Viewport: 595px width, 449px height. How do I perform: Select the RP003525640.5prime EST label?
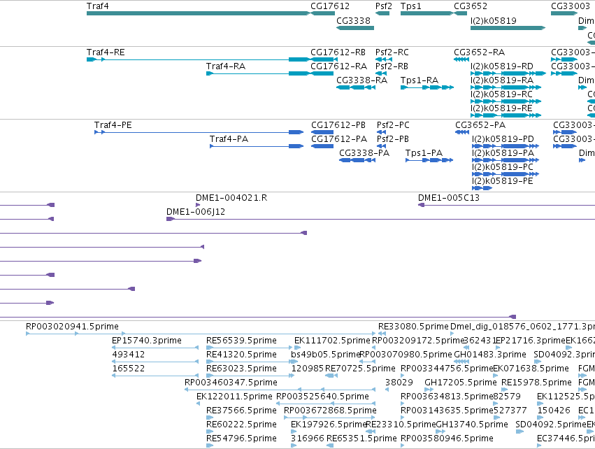(322, 397)
